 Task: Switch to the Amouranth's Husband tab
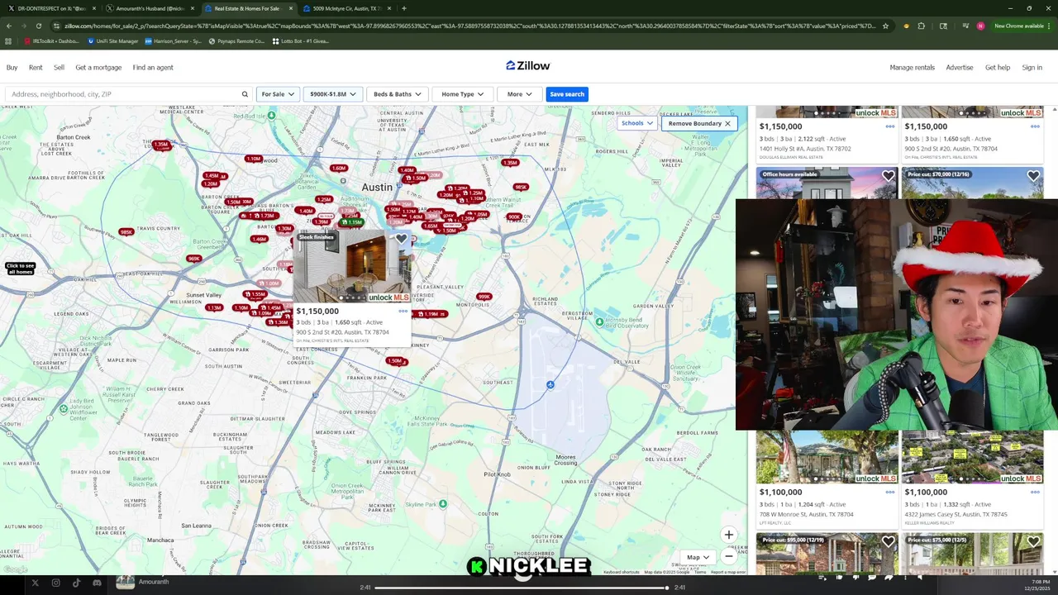click(149, 8)
